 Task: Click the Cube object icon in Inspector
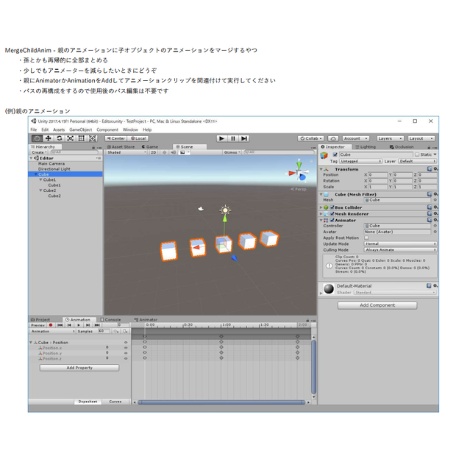click(x=324, y=156)
